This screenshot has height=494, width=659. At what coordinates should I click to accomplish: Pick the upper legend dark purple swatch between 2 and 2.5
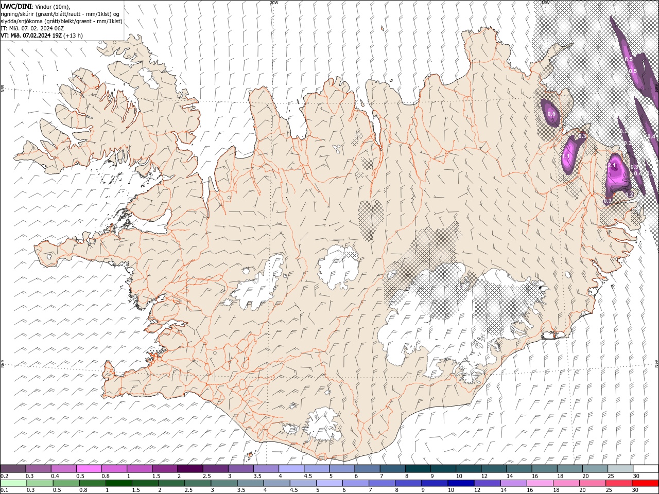point(190,469)
